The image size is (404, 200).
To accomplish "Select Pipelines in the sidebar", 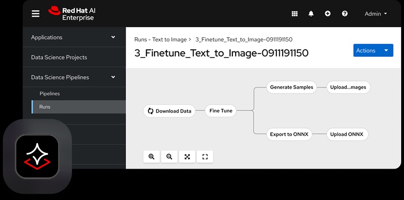I will (49, 94).
